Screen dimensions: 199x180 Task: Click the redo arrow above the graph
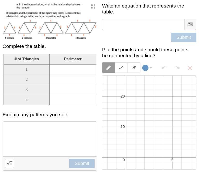coord(177,68)
